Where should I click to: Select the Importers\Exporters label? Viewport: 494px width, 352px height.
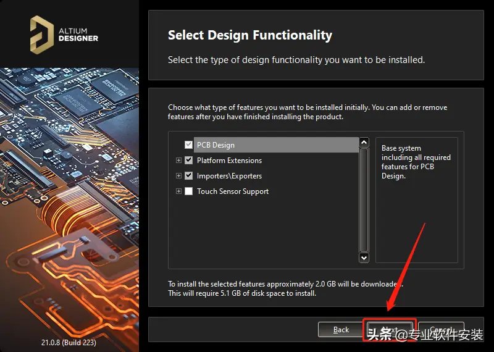coord(229,176)
